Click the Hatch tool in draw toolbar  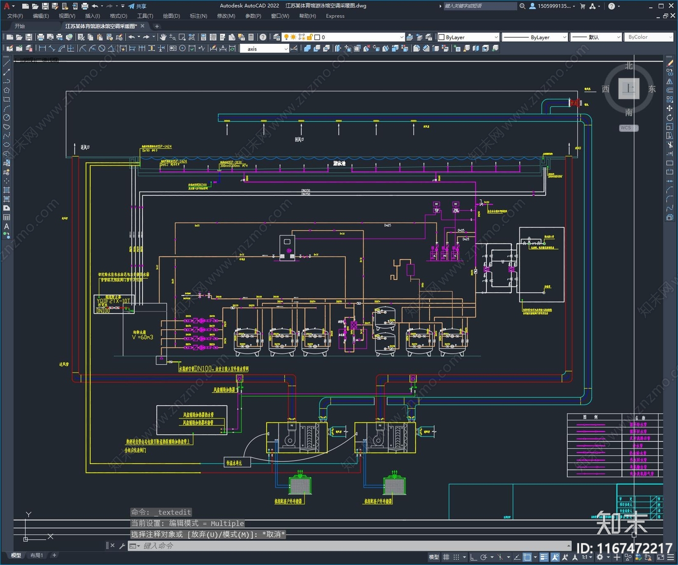pos(6,190)
